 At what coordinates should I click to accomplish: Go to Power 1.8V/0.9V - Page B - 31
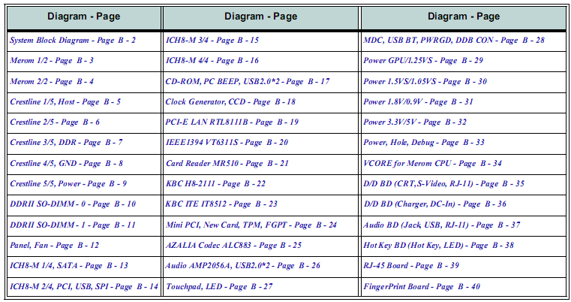click(418, 101)
